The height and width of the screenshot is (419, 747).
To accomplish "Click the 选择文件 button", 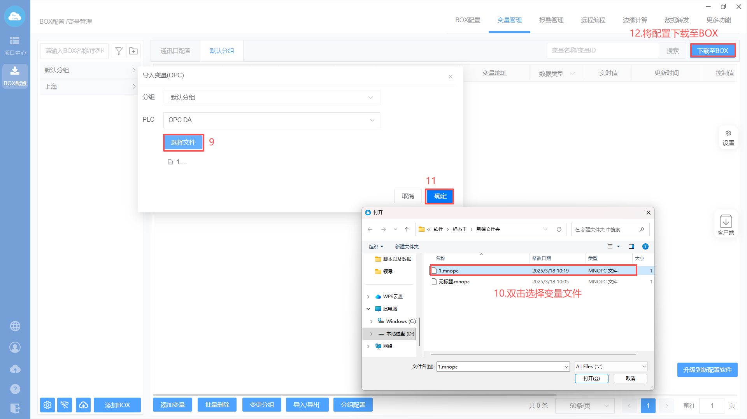I will tap(183, 143).
